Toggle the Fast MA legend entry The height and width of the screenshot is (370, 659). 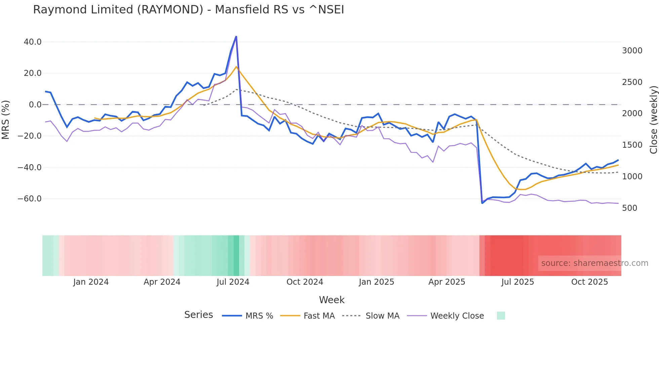tap(307, 316)
